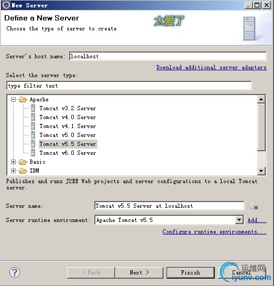Image resolution: width=274 pixels, height=286 pixels.
Task: Open Download additional server adapters link
Action: coord(211,68)
